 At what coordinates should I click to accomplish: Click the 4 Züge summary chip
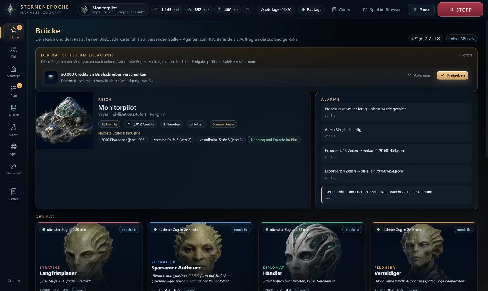(425, 39)
